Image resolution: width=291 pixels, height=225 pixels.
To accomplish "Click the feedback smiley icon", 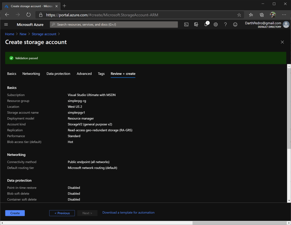I will click(235, 24).
